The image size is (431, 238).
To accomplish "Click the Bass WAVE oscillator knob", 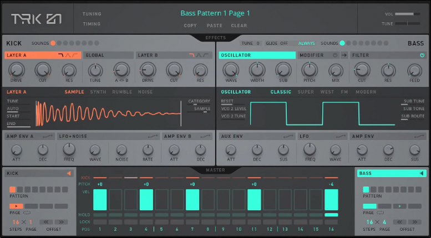I will point(231,70).
